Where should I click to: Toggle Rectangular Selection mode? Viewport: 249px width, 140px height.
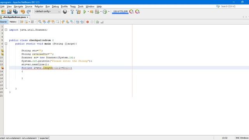pyautogui.click(x=58, y=22)
